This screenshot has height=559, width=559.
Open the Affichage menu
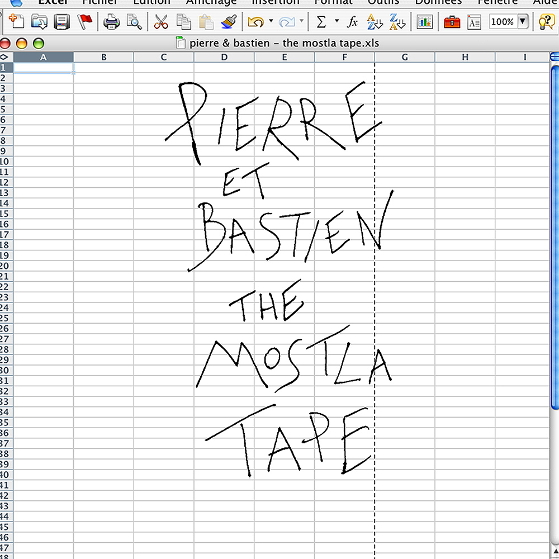pyautogui.click(x=211, y=2)
